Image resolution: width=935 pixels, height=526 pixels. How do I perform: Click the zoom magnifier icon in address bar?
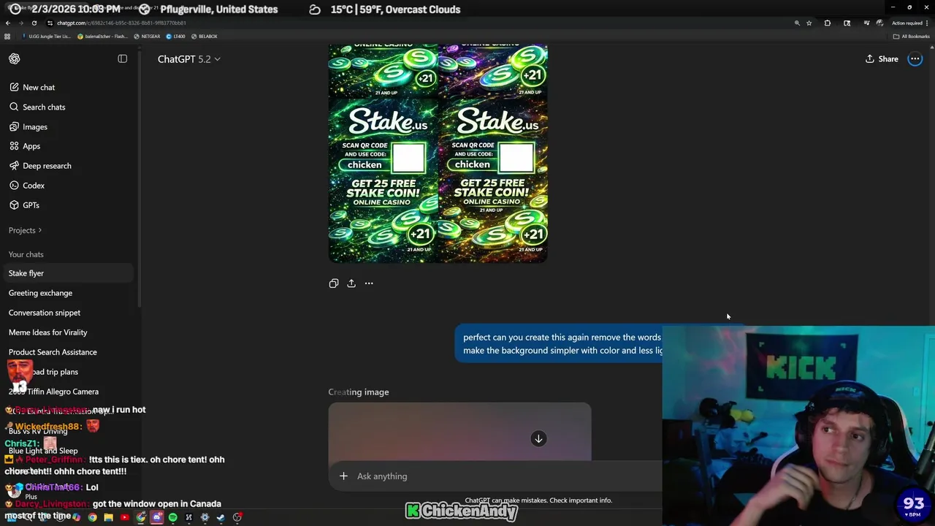797,23
